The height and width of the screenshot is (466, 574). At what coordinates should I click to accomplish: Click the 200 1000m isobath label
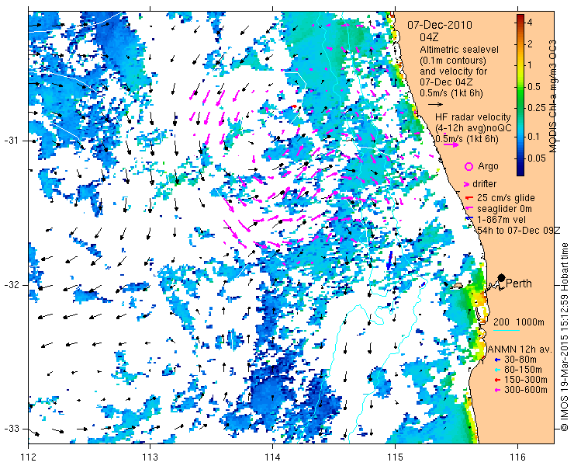(519, 322)
